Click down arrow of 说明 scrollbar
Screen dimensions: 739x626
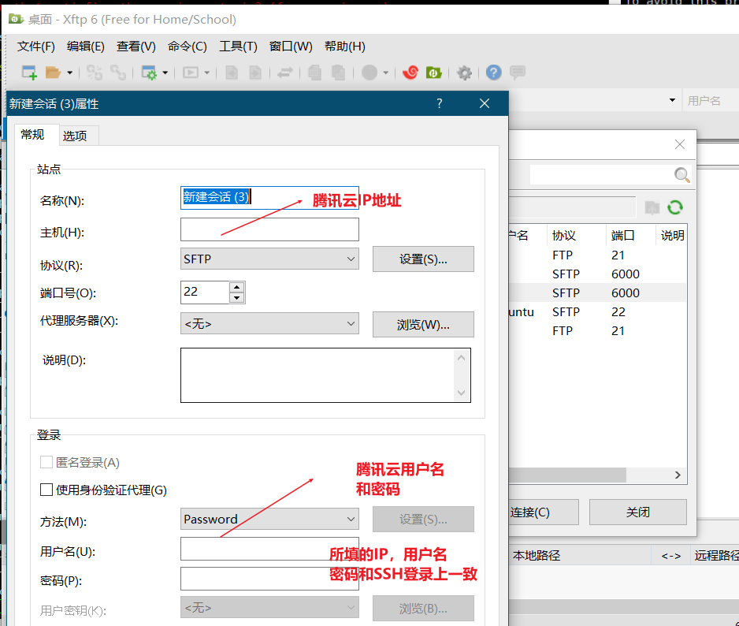pyautogui.click(x=462, y=393)
